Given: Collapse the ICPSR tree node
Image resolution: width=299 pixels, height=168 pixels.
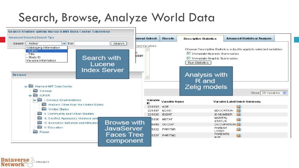Looking at the screenshot, I should pyautogui.click(x=30, y=96).
